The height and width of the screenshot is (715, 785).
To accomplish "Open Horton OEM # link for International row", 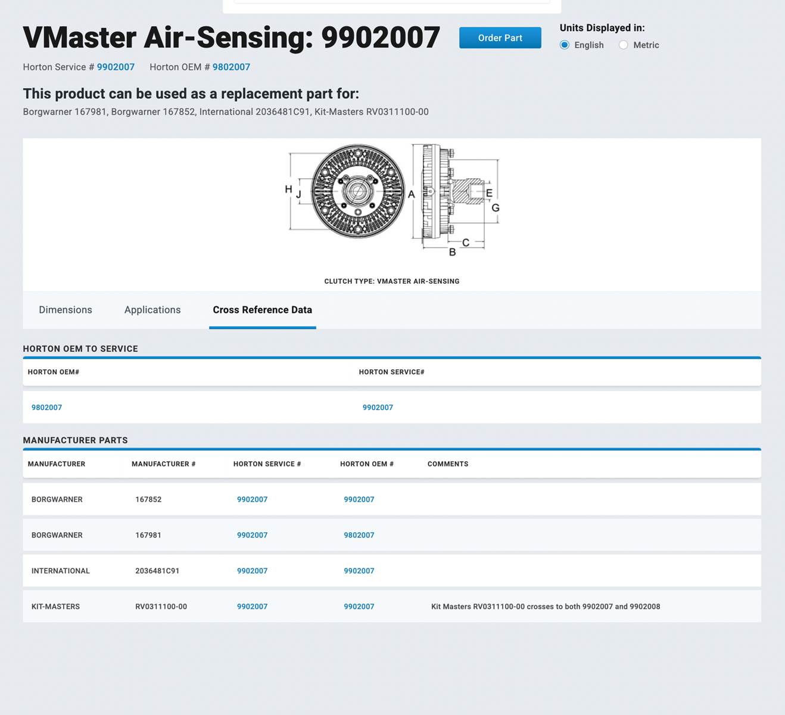I will point(359,571).
